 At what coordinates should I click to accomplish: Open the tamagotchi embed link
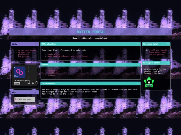point(53,71)
